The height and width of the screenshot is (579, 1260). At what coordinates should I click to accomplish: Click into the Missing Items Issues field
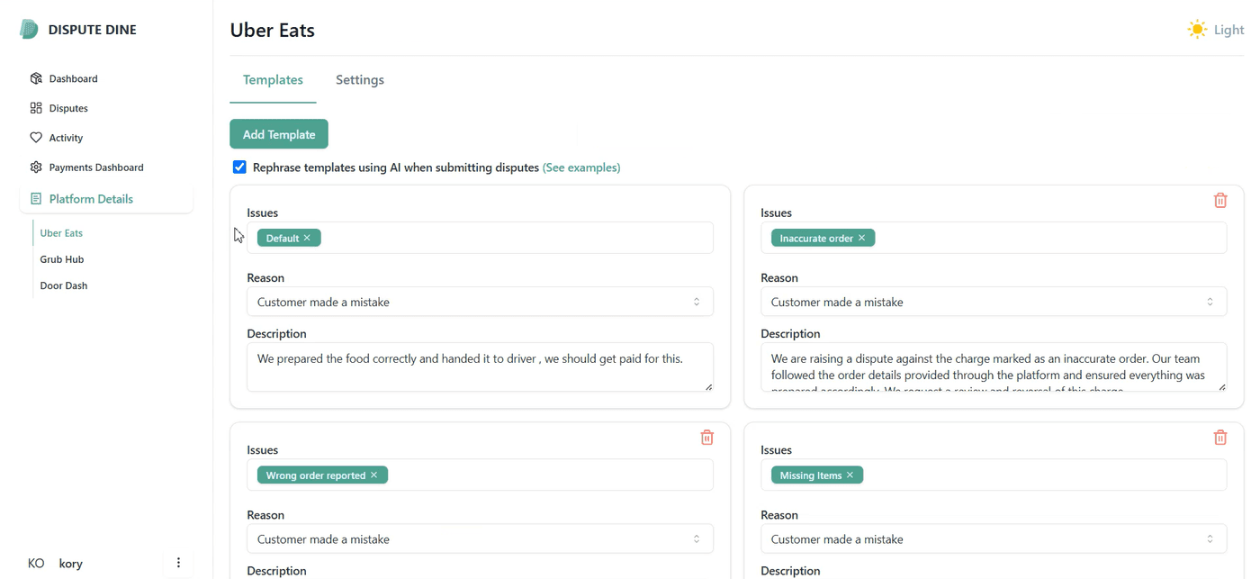pyautogui.click(x=994, y=475)
